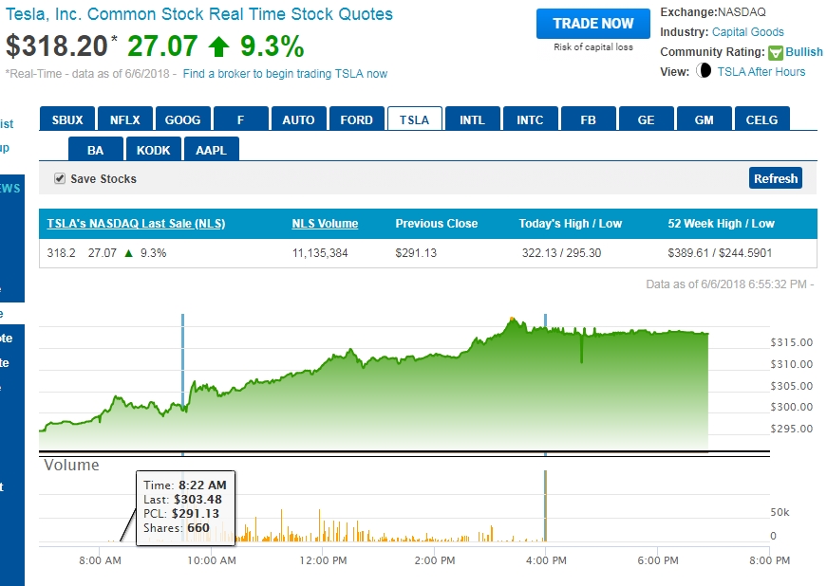Viewport: 827px width, 586px height.
Task: Switch to the INTC stock tab
Action: (x=530, y=119)
